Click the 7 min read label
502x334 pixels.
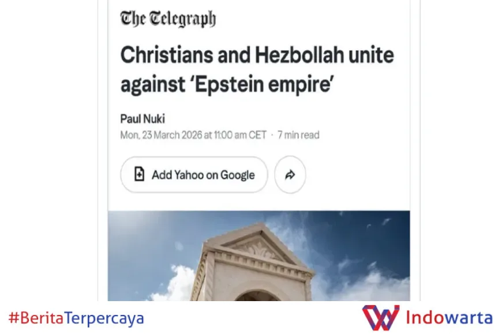point(298,135)
